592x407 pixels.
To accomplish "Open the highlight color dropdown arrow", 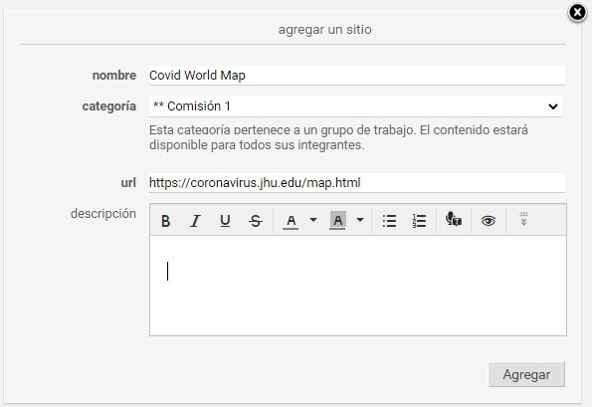I will (x=360, y=220).
